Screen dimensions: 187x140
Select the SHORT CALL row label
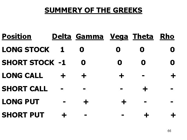tap(25, 89)
